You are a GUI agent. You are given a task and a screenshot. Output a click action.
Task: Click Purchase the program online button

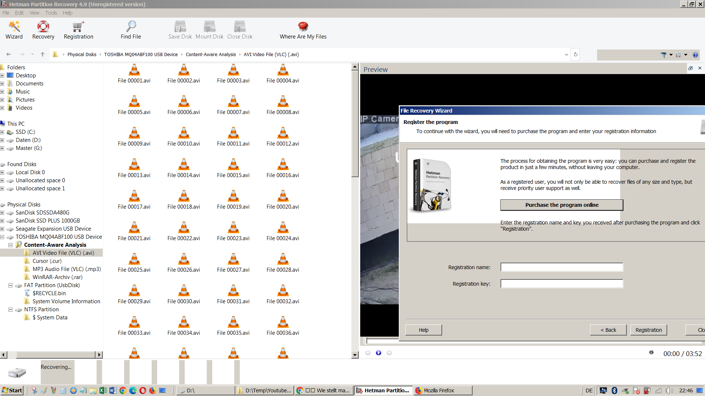pyautogui.click(x=562, y=205)
